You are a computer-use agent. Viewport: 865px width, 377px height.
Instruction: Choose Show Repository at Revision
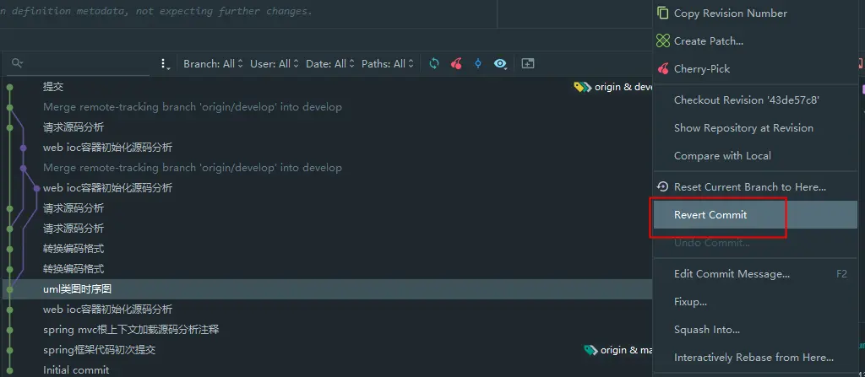pos(755,128)
